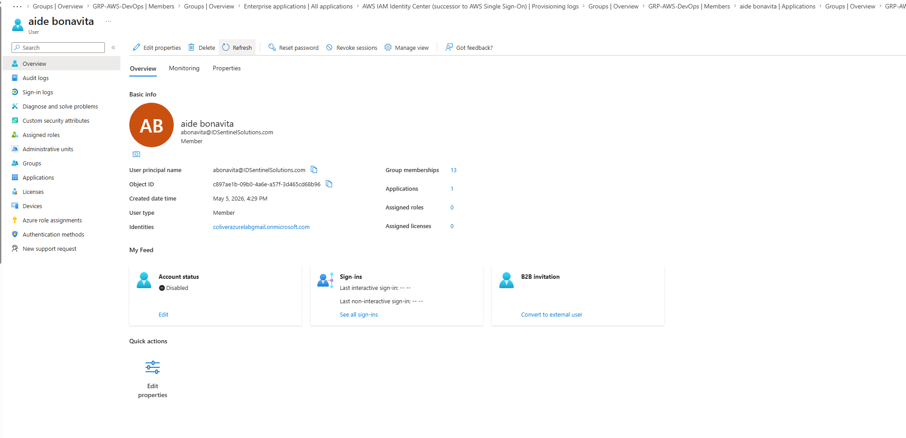Viewport: 906px width, 438px height.
Task: Switch to the Properties tab
Action: [227, 68]
